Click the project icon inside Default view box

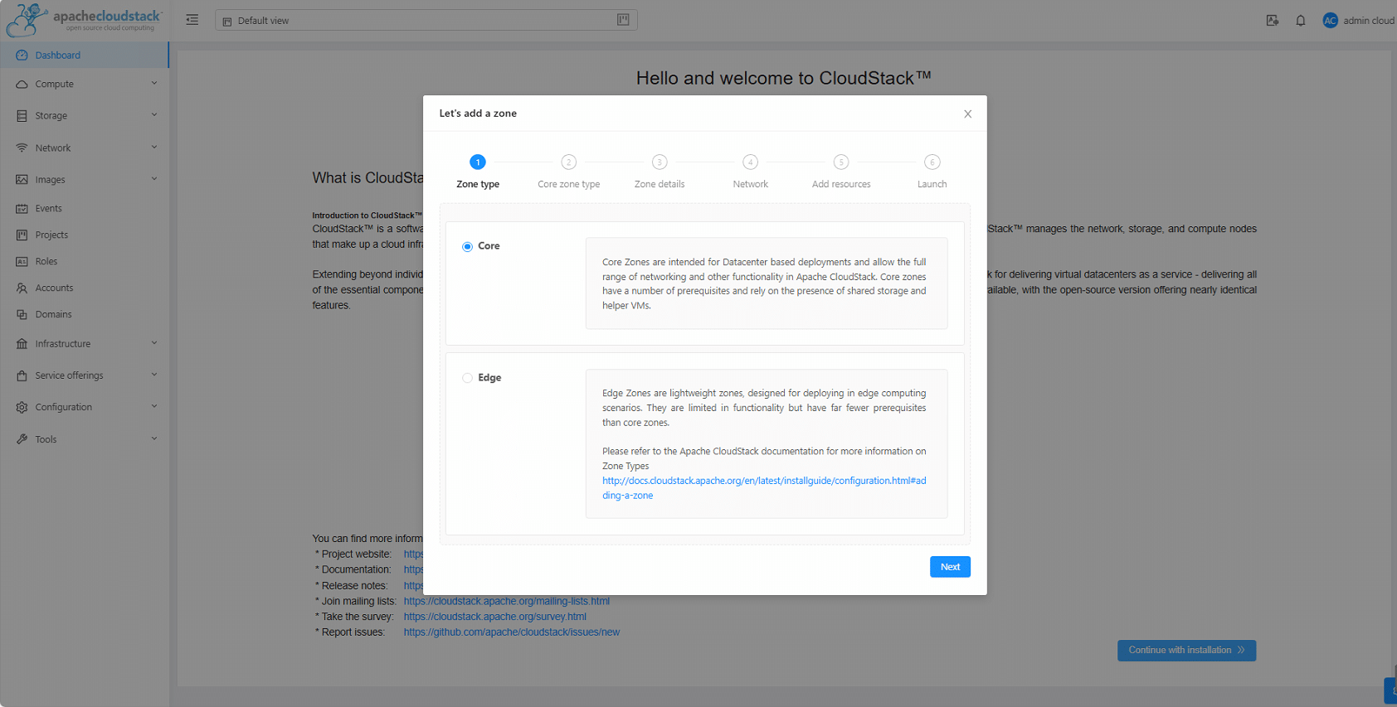tap(623, 20)
